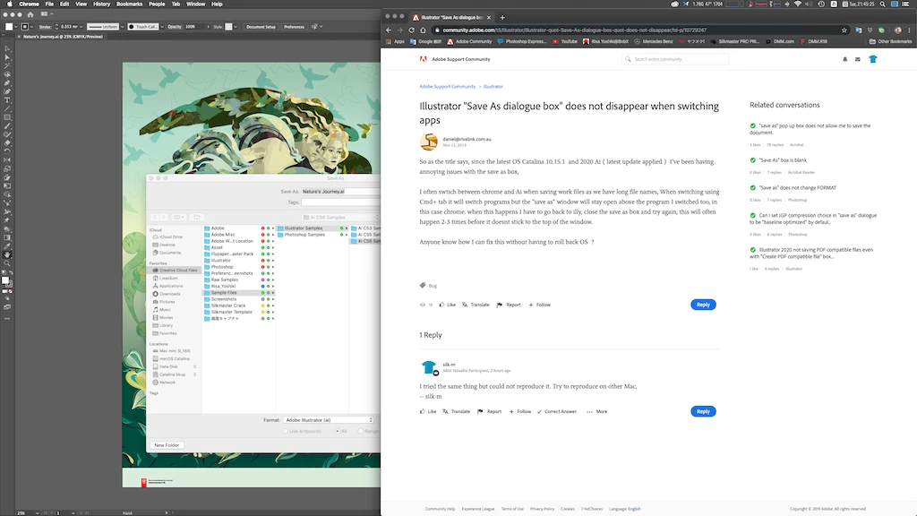The height and width of the screenshot is (516, 917).
Task: Select the Type tool
Action: (7, 100)
